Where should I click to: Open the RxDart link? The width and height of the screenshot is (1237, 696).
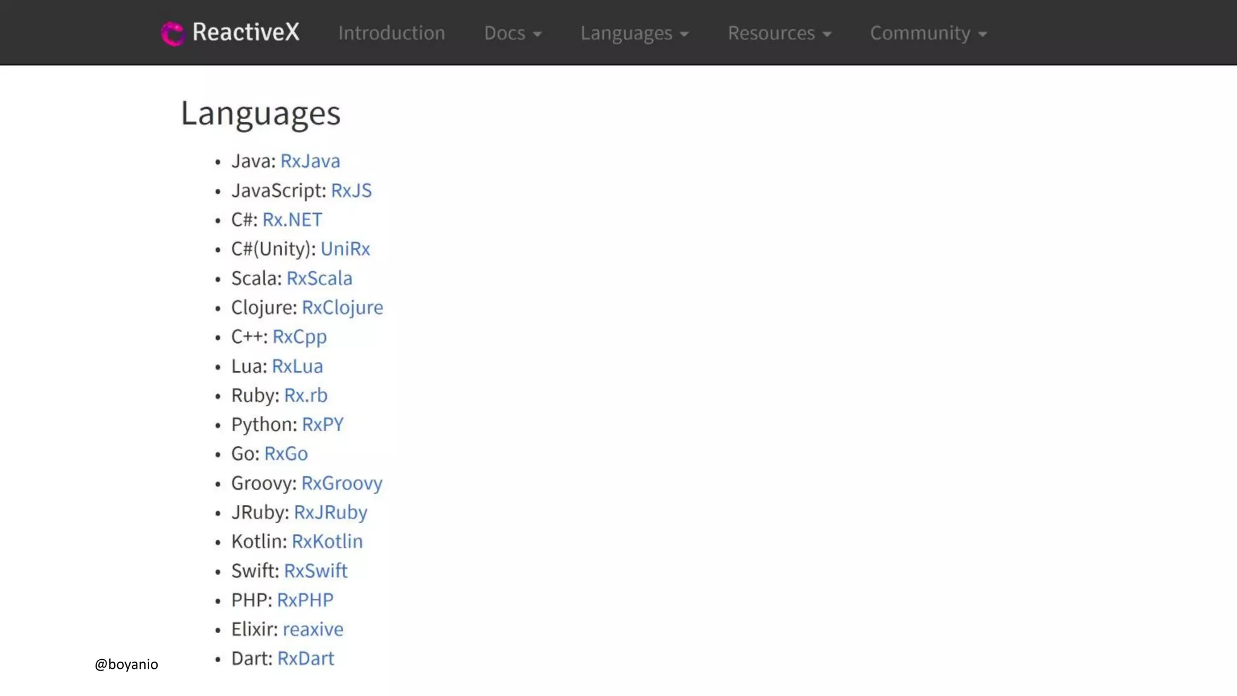305,659
